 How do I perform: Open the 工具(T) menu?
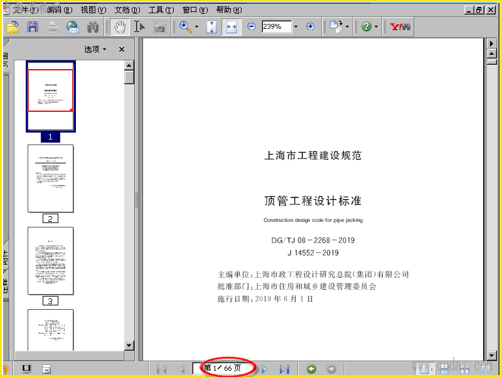point(161,10)
